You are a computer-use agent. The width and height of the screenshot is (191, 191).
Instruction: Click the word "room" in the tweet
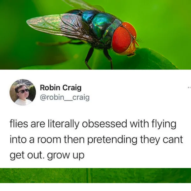click(49, 140)
